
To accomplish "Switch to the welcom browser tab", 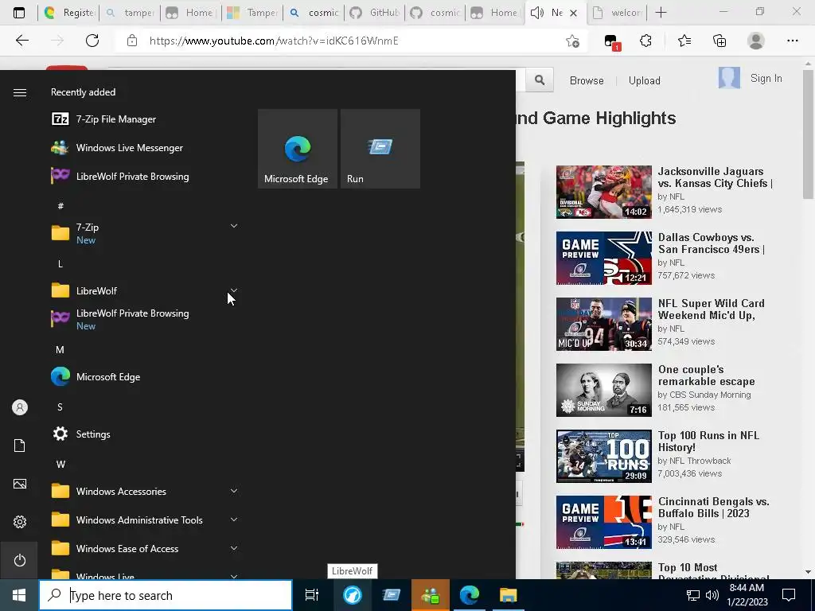I will (618, 13).
